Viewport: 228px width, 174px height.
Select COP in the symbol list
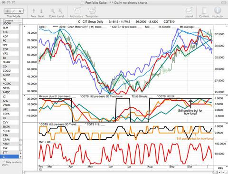click(x=10, y=49)
